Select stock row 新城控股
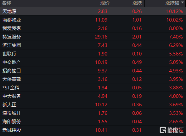 point(93,130)
